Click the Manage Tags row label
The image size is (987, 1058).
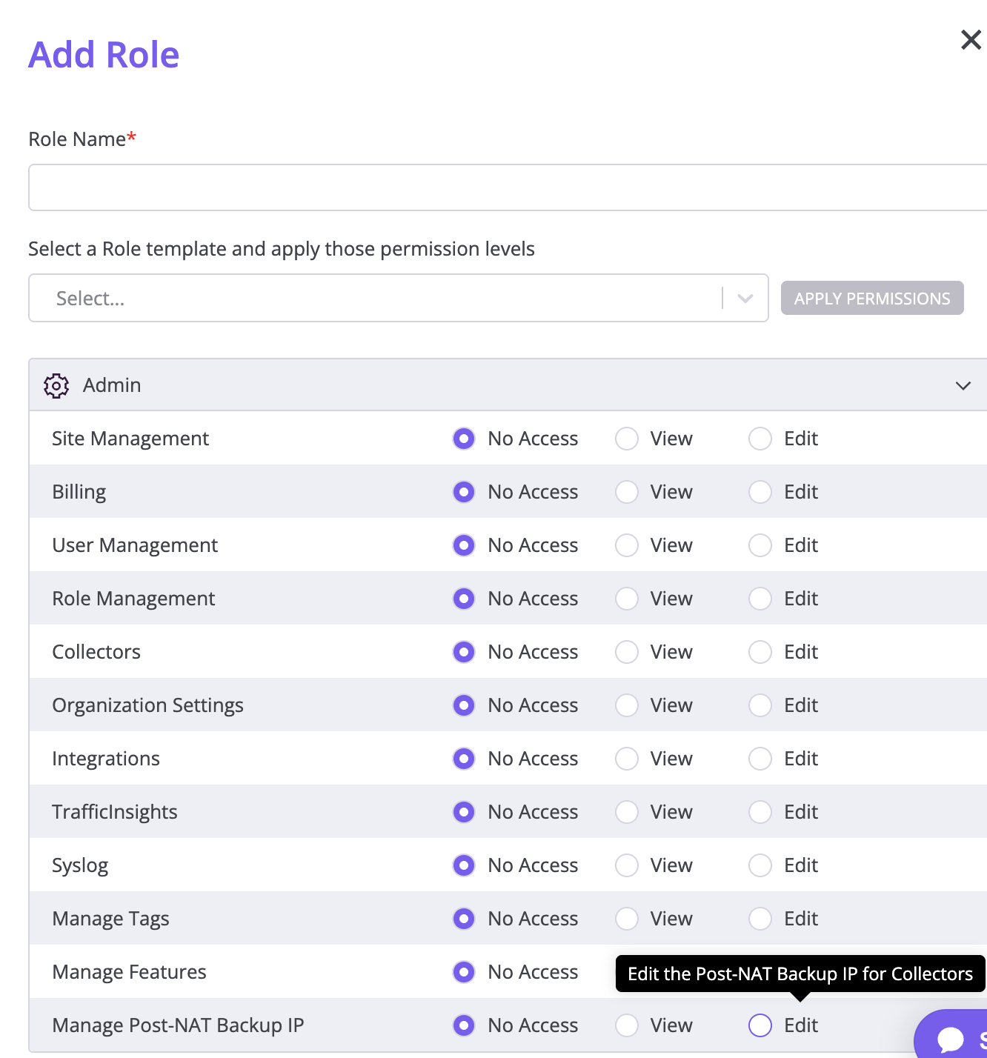pos(110,919)
